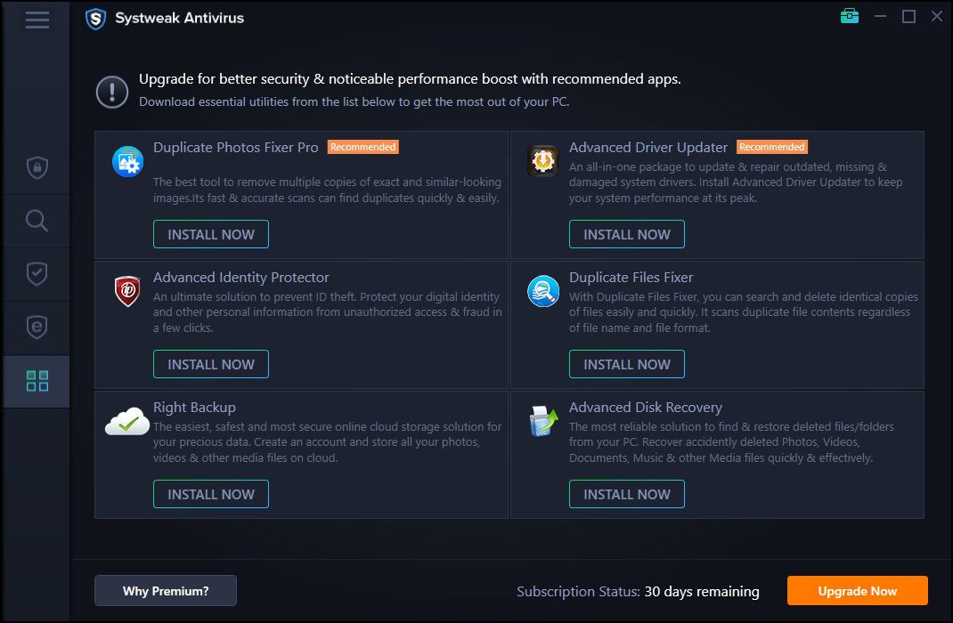
Task: Install Advanced Identity Protector now
Action: pyautogui.click(x=211, y=364)
